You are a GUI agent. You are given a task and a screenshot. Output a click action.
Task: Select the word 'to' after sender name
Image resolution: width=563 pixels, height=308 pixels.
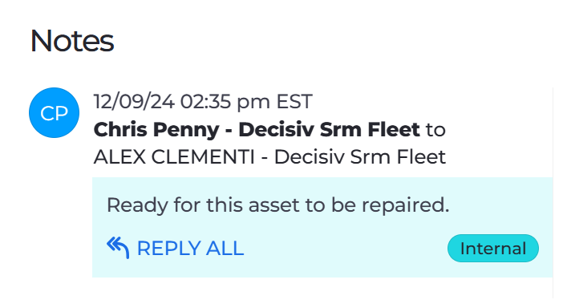435,130
